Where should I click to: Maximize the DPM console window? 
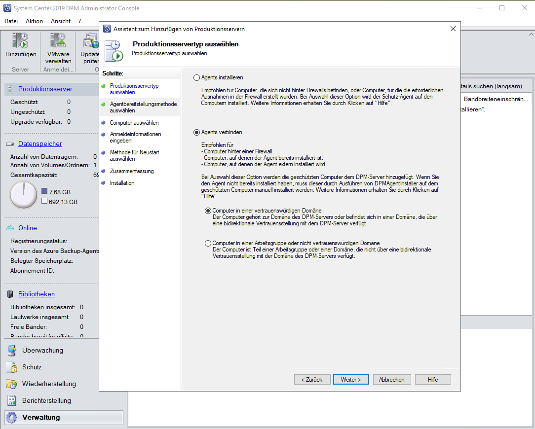[x=502, y=8]
